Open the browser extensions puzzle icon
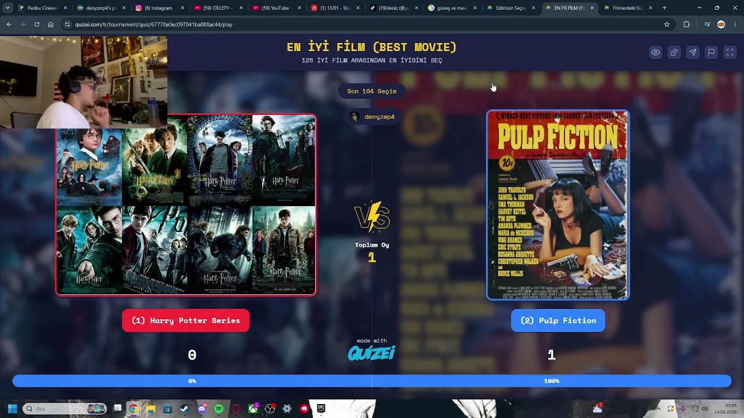Image resolution: width=744 pixels, height=418 pixels. click(686, 24)
